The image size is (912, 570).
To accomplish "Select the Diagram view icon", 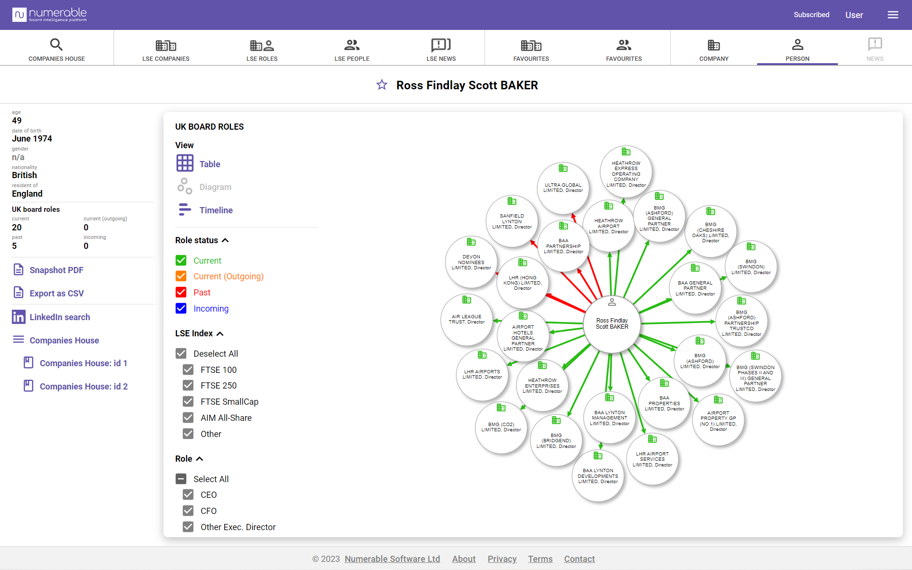I will point(185,187).
